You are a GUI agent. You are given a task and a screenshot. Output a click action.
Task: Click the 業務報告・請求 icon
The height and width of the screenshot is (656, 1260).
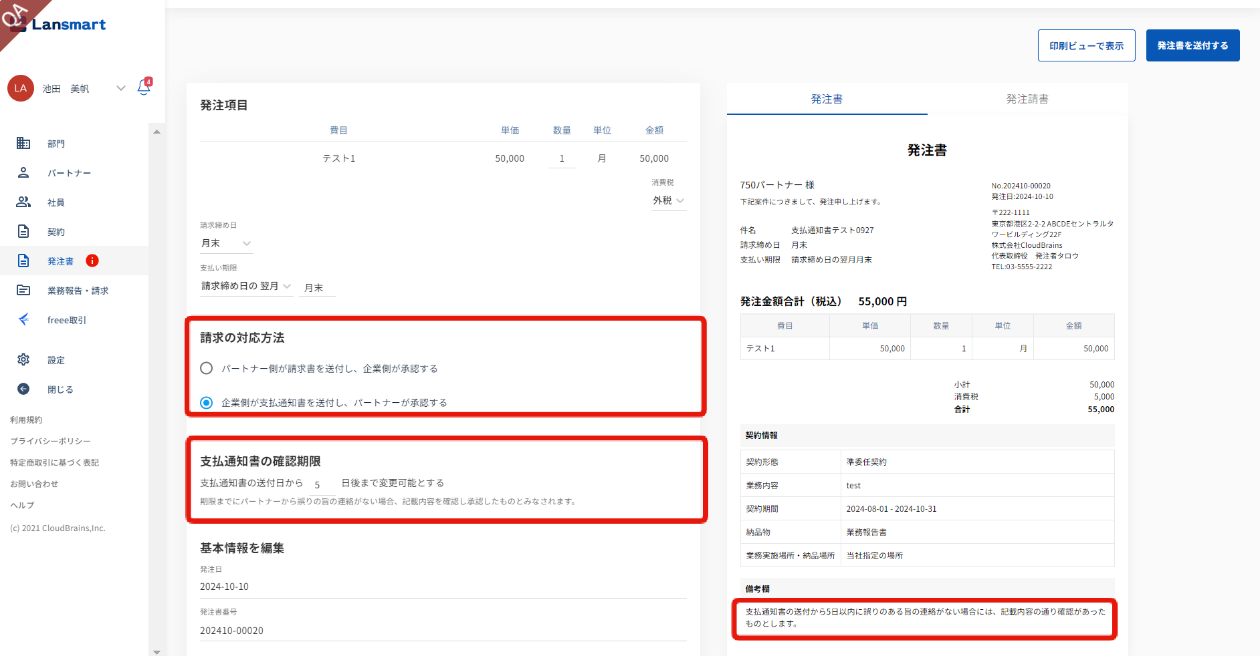click(x=23, y=290)
